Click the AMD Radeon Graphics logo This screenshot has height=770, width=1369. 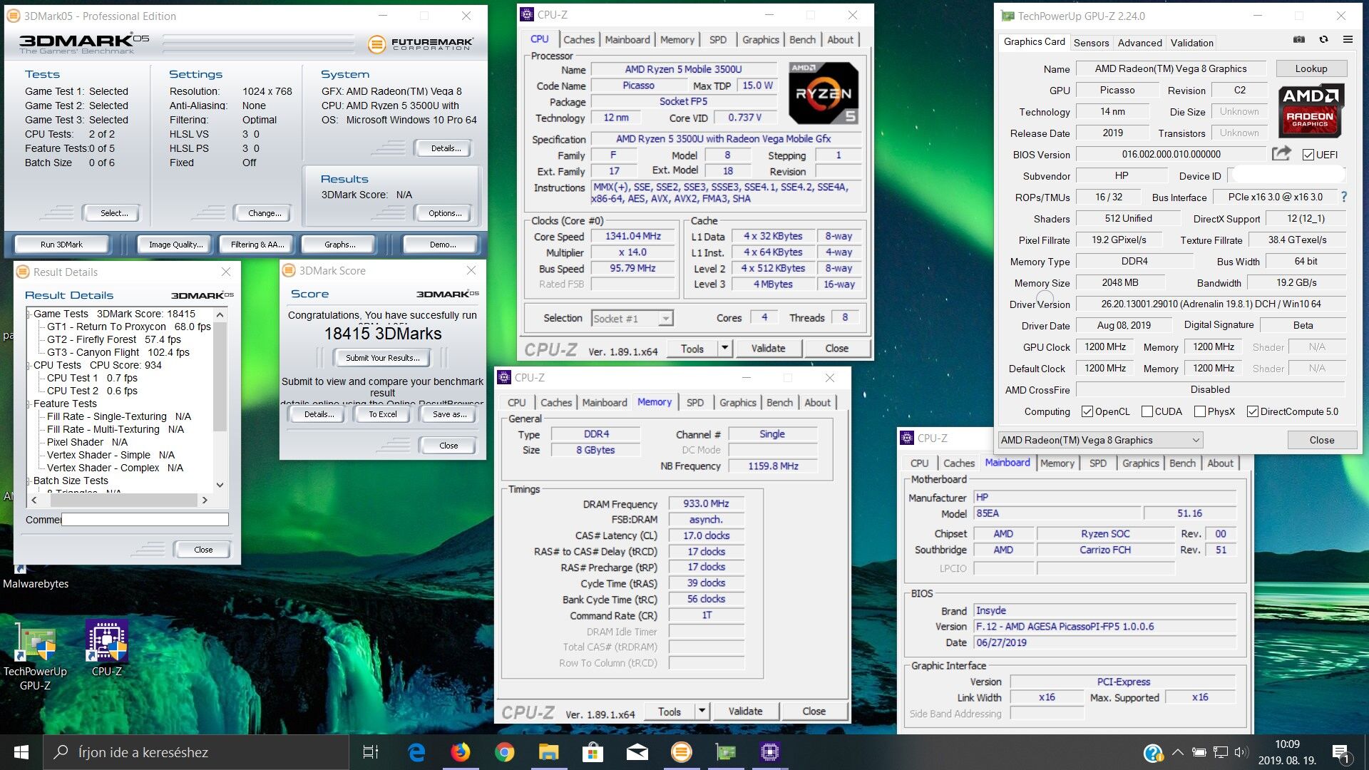coord(1311,111)
